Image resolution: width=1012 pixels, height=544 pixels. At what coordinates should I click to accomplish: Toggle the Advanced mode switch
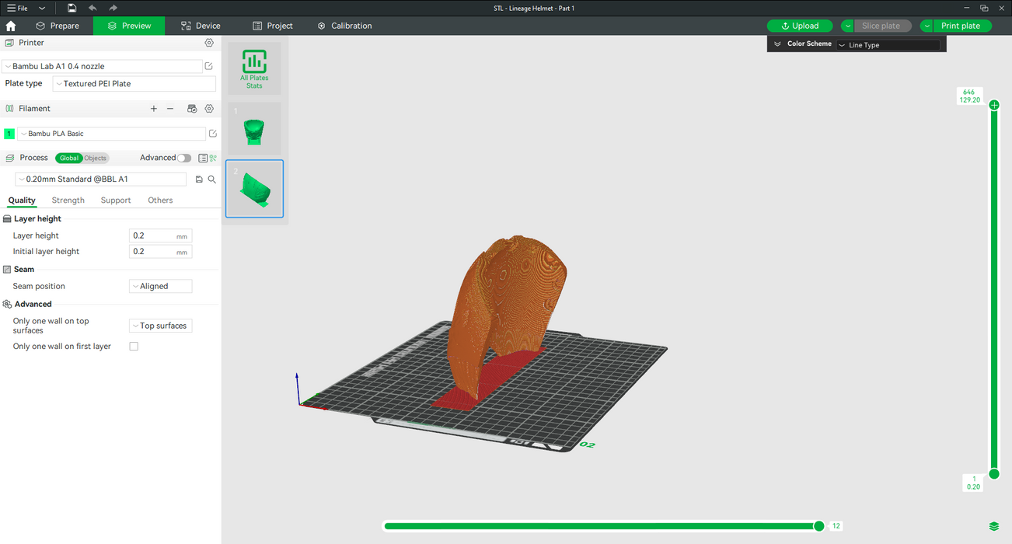click(183, 158)
